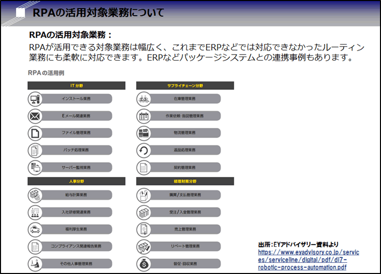Click the envelope icon for Eメール関連業務
381x274 pixels.
click(x=35, y=116)
